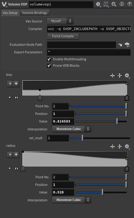Click bias ramp second arrows icon
Viewport: 134px width, 218px height.
tap(120, 75)
